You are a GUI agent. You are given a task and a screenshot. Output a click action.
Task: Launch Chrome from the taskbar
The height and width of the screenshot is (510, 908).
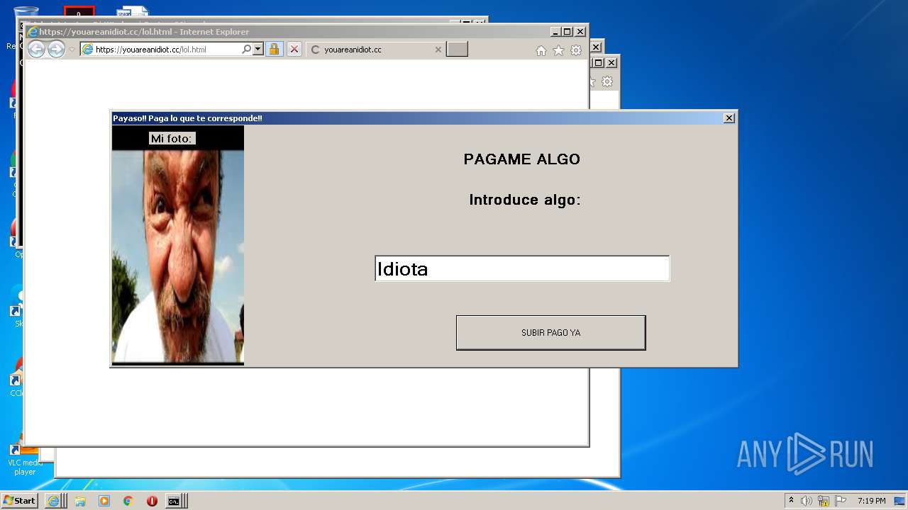(x=128, y=501)
